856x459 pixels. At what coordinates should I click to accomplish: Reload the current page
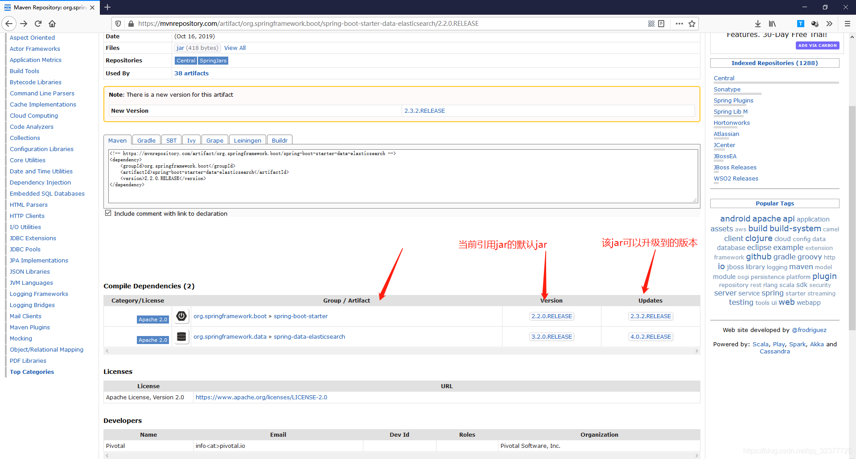click(x=38, y=24)
